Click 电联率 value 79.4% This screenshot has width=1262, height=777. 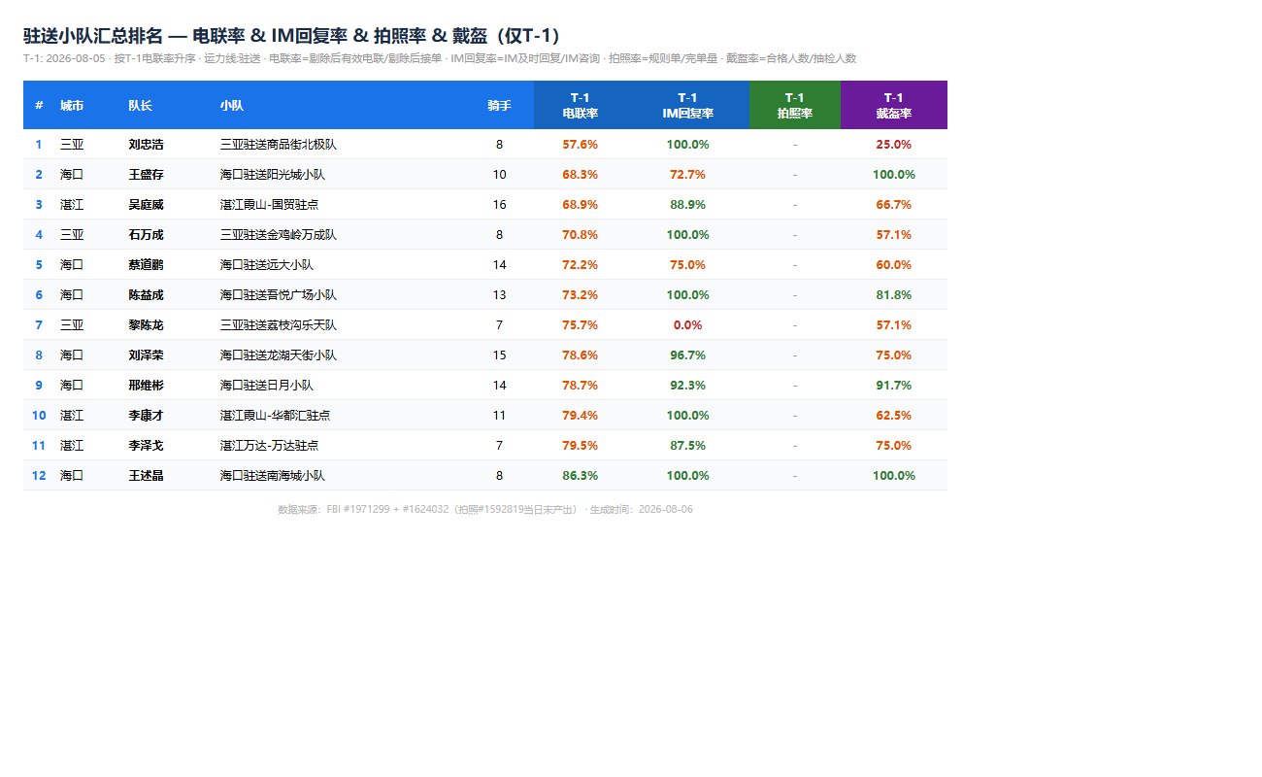click(x=581, y=416)
